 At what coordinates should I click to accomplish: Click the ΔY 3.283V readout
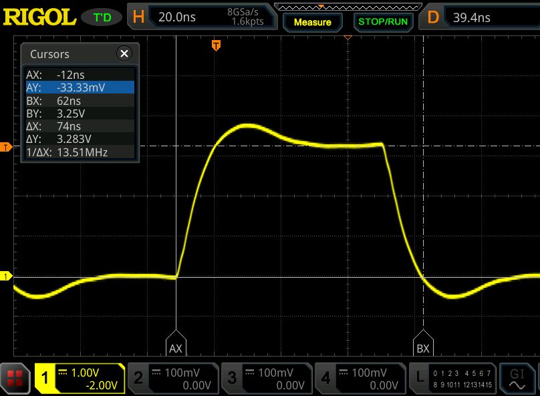80,139
